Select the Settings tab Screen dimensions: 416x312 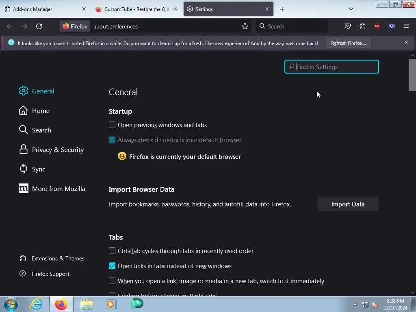coord(228,9)
